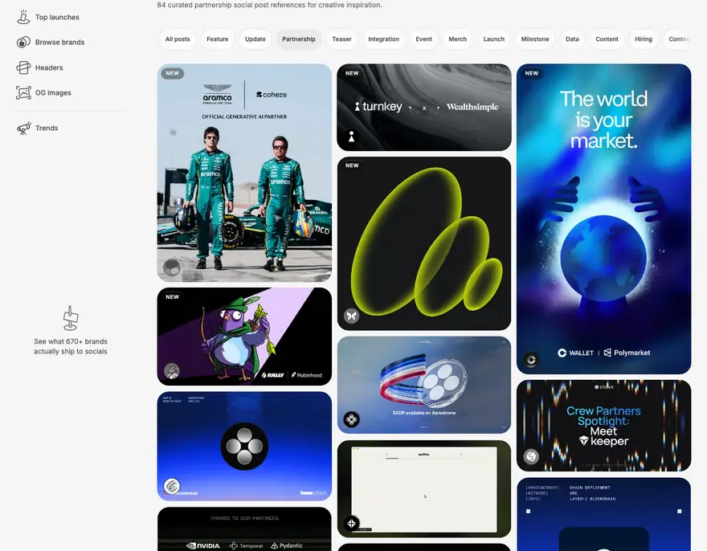The width and height of the screenshot is (707, 551).
Task: Click "See what 670+ brands actually ship" text
Action: (x=71, y=346)
